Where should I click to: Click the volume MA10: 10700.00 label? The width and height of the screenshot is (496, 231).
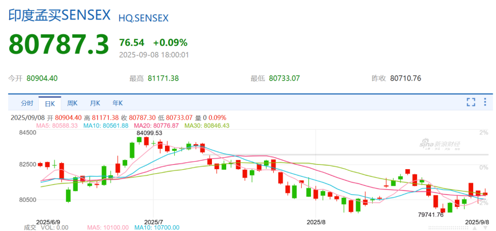(157, 228)
